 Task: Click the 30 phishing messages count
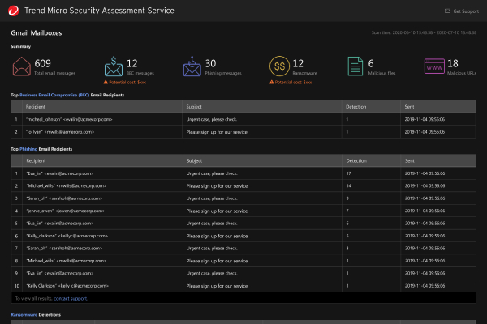click(210, 63)
